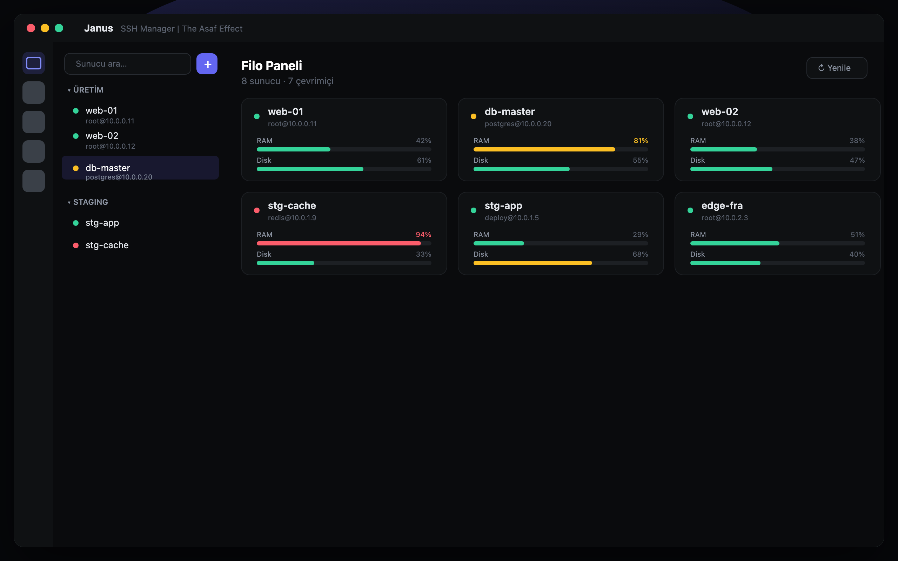
Task: Click the web-02 Disk usage bar
Action: 777,169
